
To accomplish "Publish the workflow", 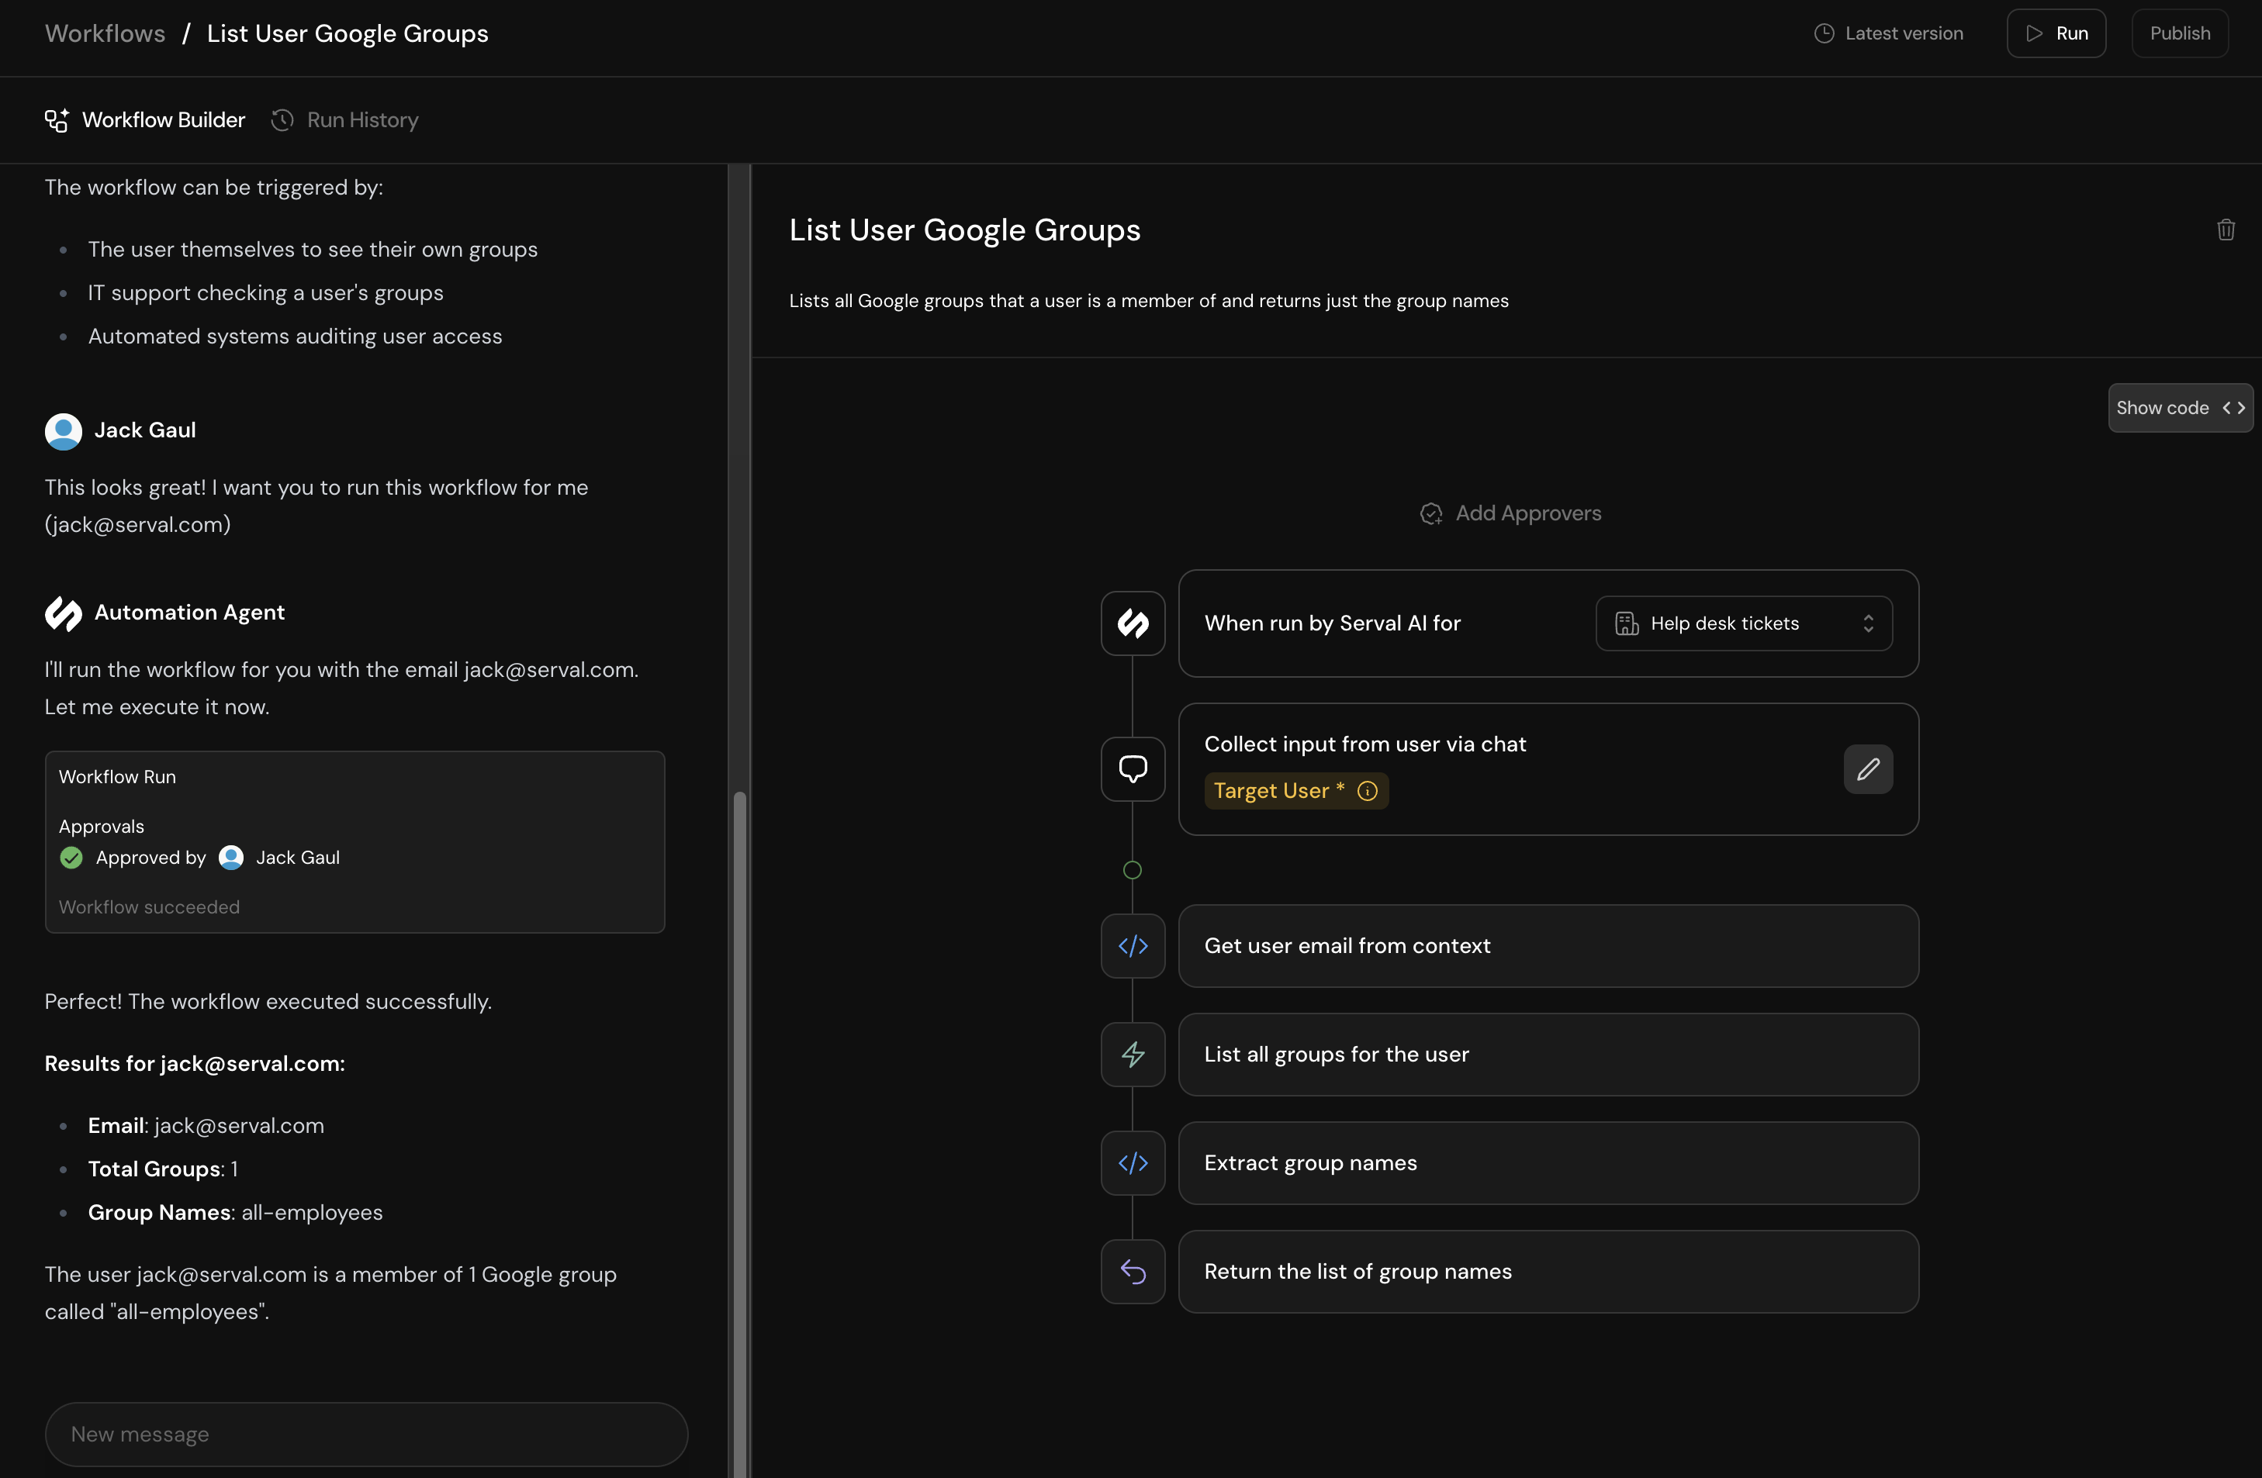I will [2179, 33].
